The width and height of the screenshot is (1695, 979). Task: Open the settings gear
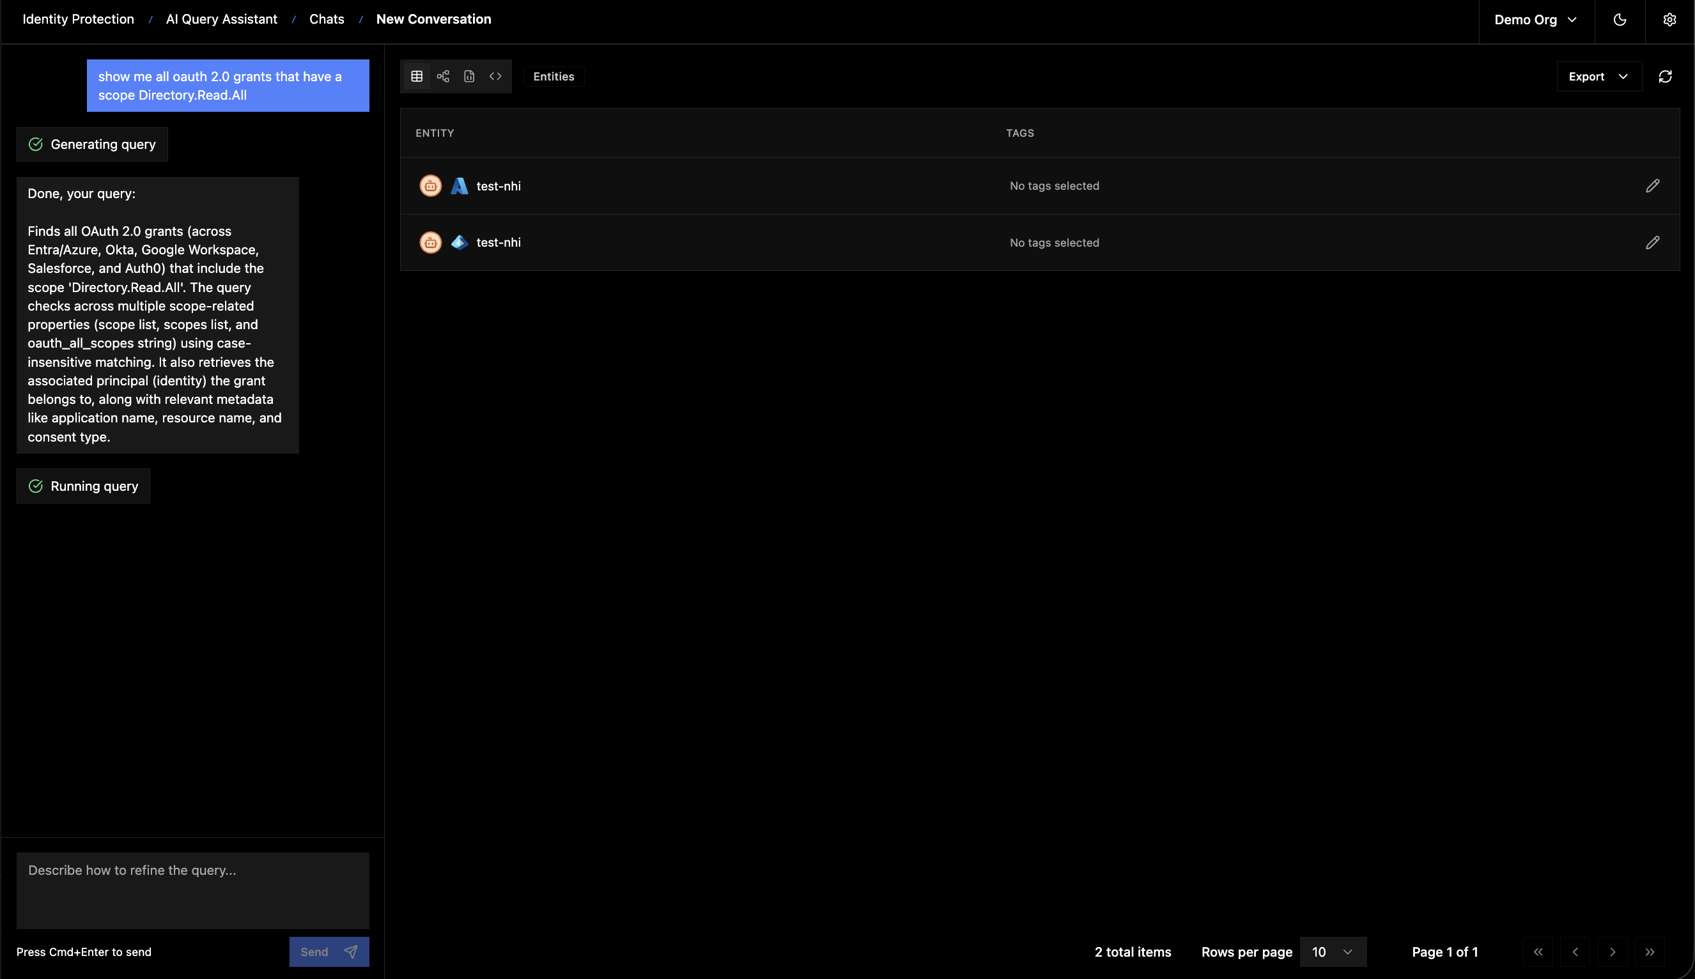[1670, 20]
